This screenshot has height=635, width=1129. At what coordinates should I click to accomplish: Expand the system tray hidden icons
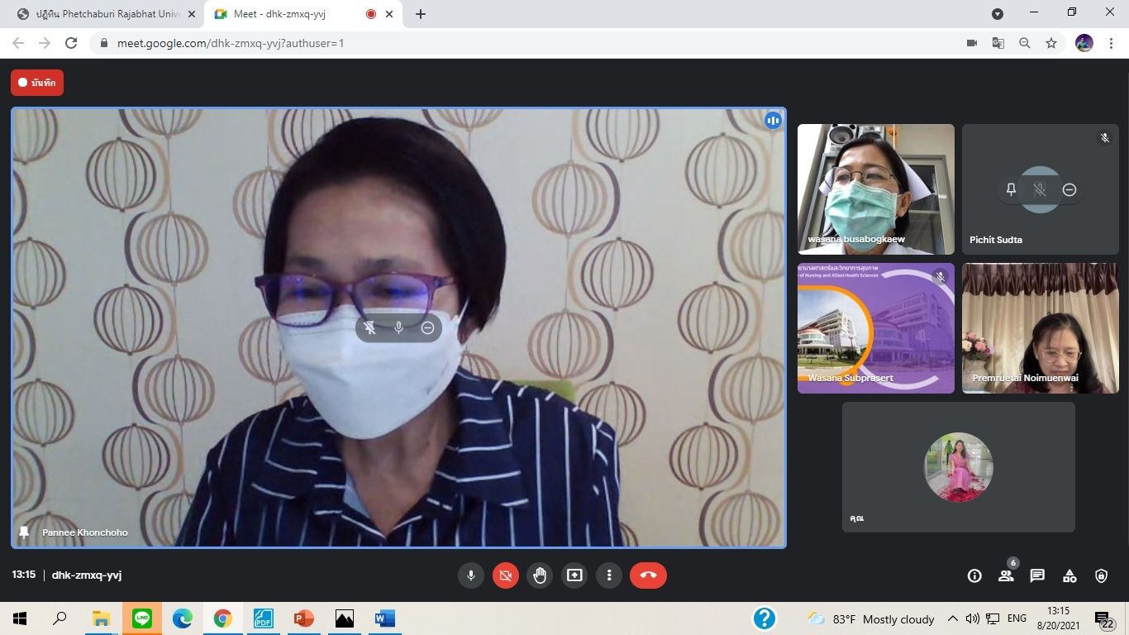click(x=952, y=618)
